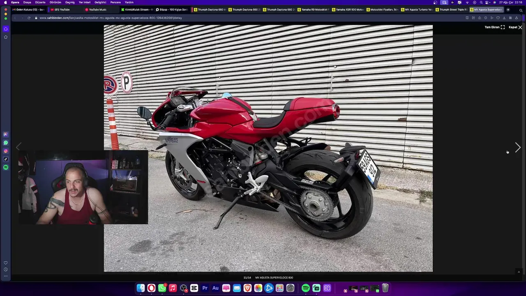
Task: Open Spotify from the Dock
Action: click(306, 288)
